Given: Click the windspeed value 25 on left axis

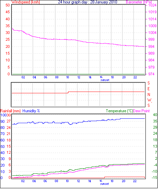Looking at the screenshot, I should pyautogui.click(x=7, y=39).
